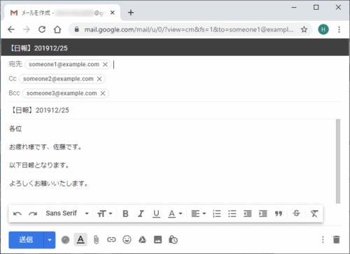Open the text alignment dropdown
Screen dimensions: 350x254
click(199, 214)
